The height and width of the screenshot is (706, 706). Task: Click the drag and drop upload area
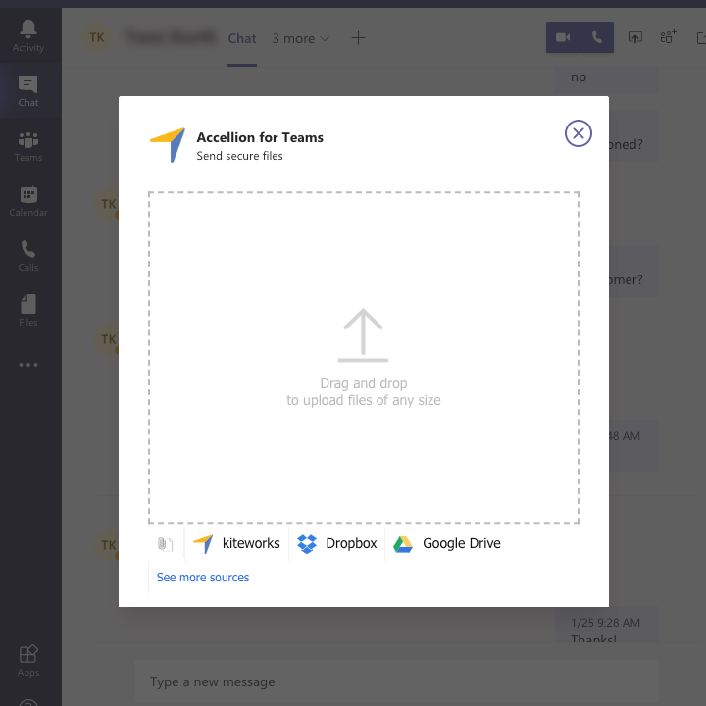coord(364,358)
